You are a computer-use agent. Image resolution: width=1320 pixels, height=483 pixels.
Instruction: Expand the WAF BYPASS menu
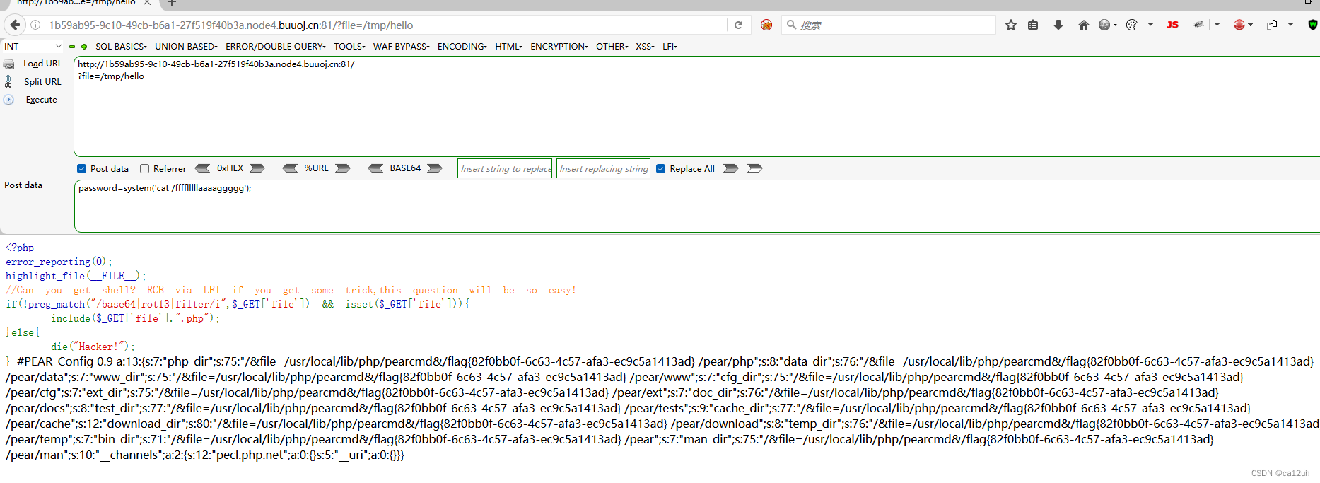coord(402,47)
